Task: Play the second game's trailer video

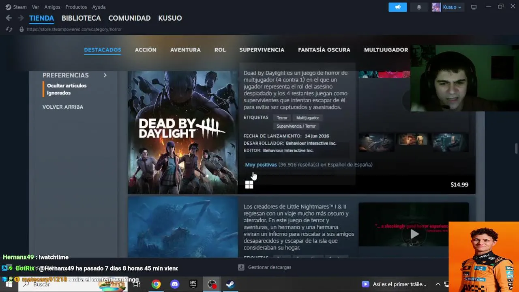Action: click(x=414, y=234)
